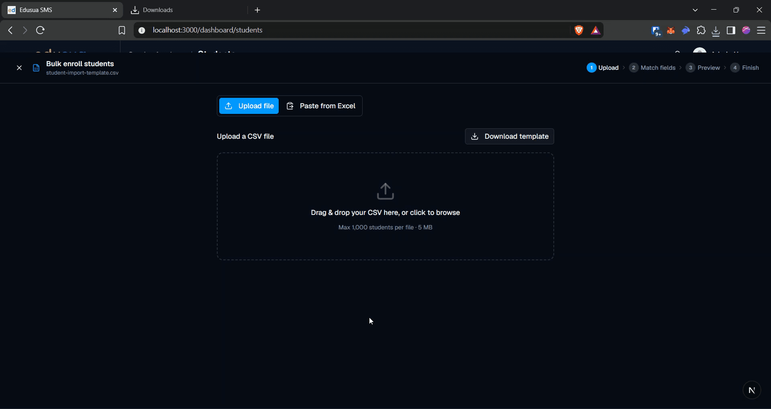Select the Edusua SMS browser tab
Screen dimensions: 771x409
coord(62,10)
